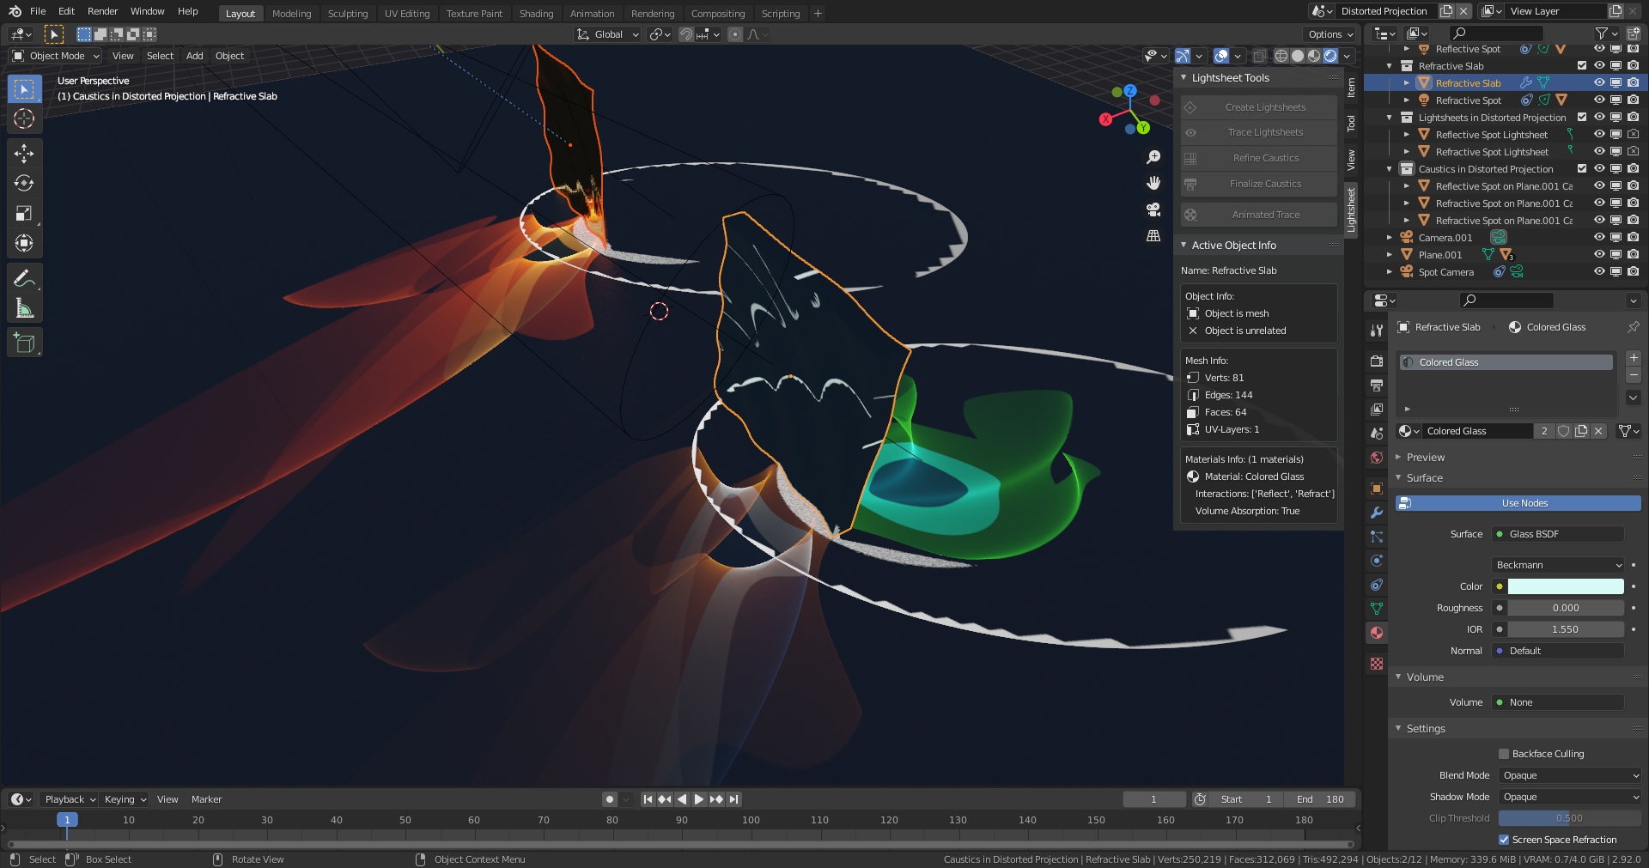Open the Material properties tab
This screenshot has width=1649, height=868.
(1377, 633)
